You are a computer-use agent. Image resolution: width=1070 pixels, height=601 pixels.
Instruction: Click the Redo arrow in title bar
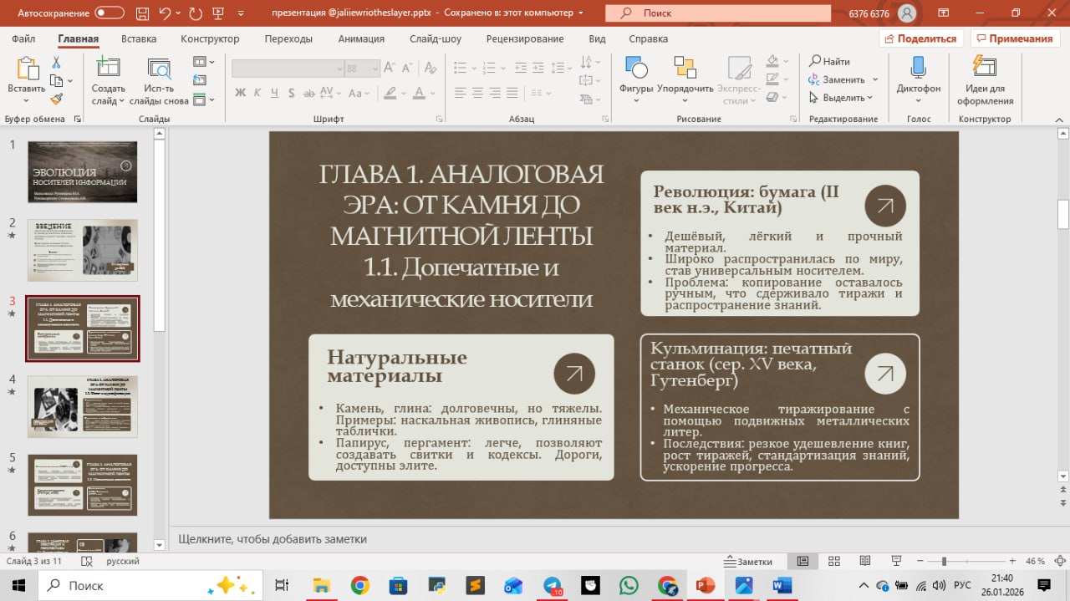click(196, 13)
